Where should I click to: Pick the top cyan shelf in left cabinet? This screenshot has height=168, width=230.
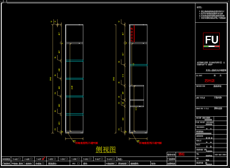coord(74,61)
